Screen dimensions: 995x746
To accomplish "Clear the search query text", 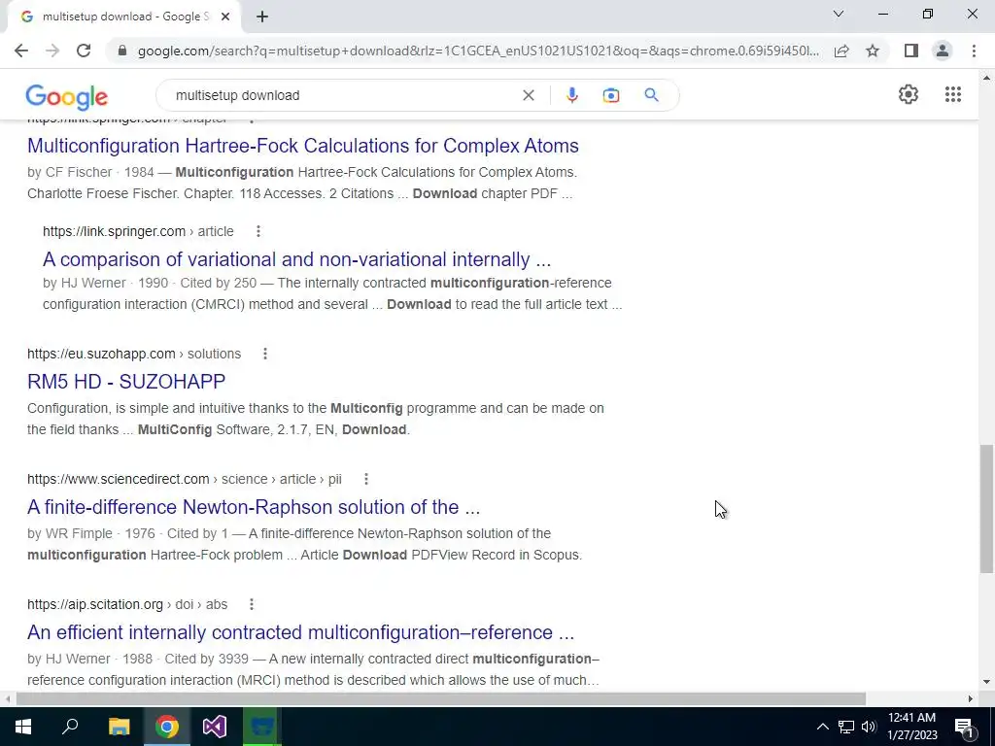I will [x=528, y=95].
